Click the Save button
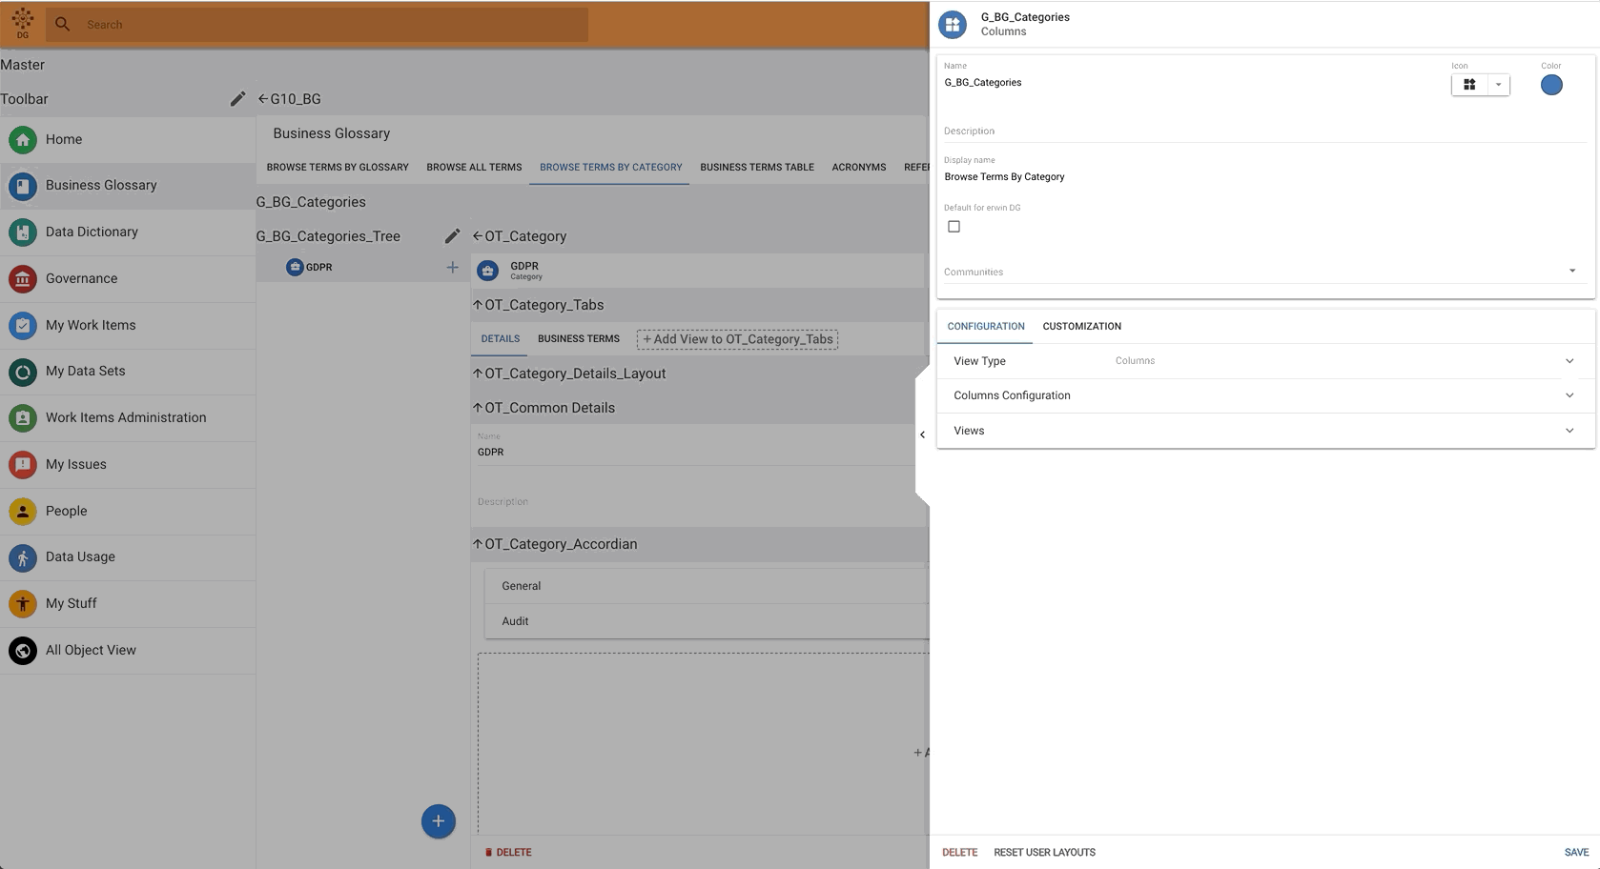This screenshot has height=869, width=1600. coord(1575,852)
